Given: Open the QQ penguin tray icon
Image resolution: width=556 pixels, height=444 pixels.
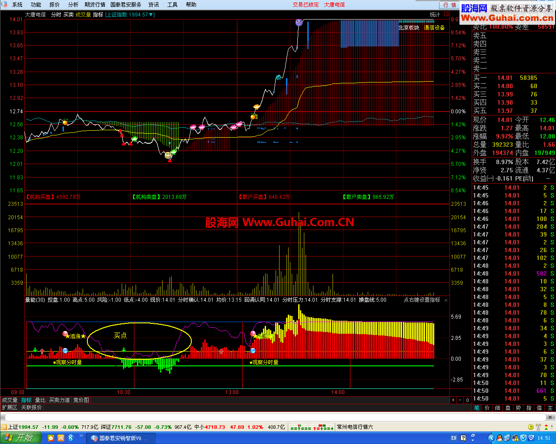Looking at the screenshot, I should (x=499, y=438).
